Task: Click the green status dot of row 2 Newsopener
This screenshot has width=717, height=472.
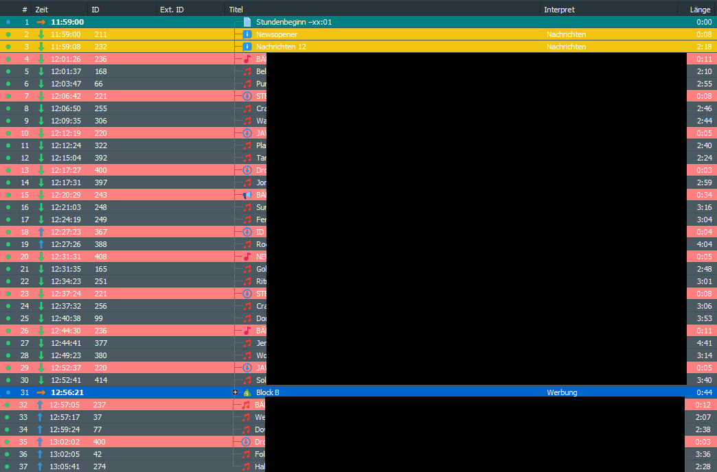Action: 8,34
